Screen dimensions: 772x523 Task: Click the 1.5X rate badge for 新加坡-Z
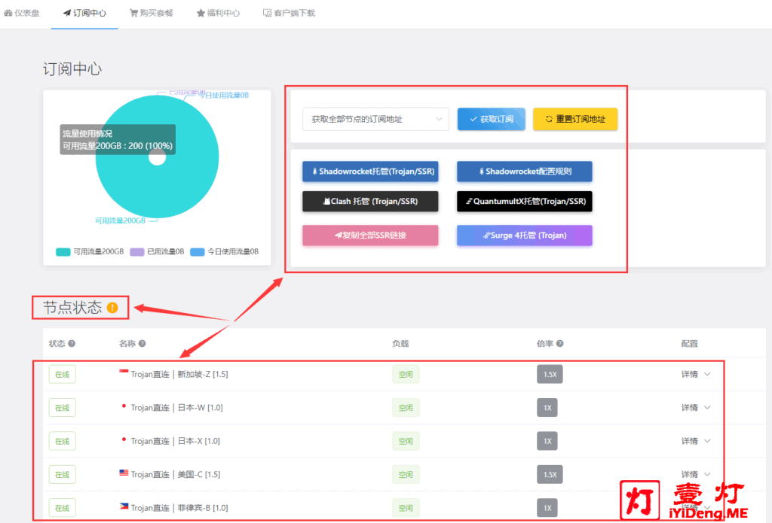click(550, 374)
